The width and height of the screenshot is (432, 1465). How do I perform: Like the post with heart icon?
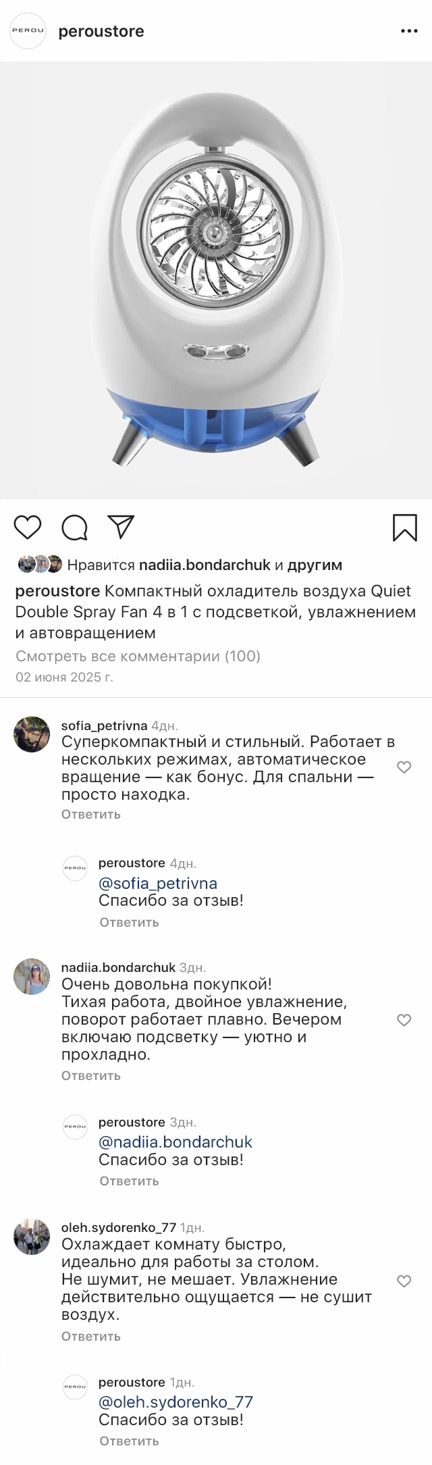coord(28,527)
